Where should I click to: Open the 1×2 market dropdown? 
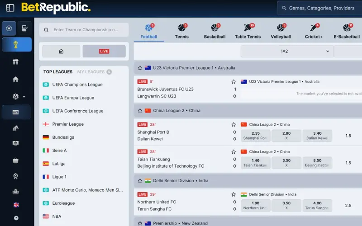pyautogui.click(x=287, y=51)
